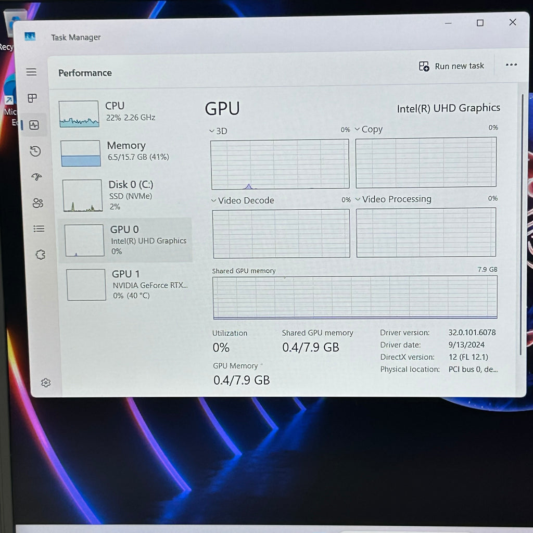Open the hamburger navigation menu
The image size is (533, 533).
click(x=31, y=72)
